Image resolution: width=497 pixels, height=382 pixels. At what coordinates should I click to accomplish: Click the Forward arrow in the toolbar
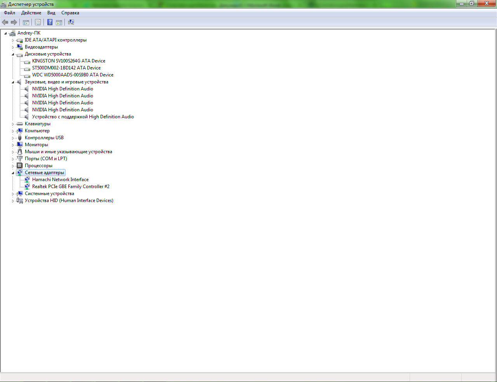click(x=14, y=22)
